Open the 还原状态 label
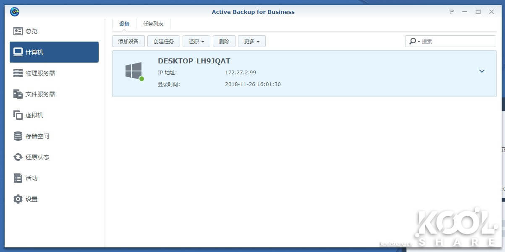 point(37,157)
